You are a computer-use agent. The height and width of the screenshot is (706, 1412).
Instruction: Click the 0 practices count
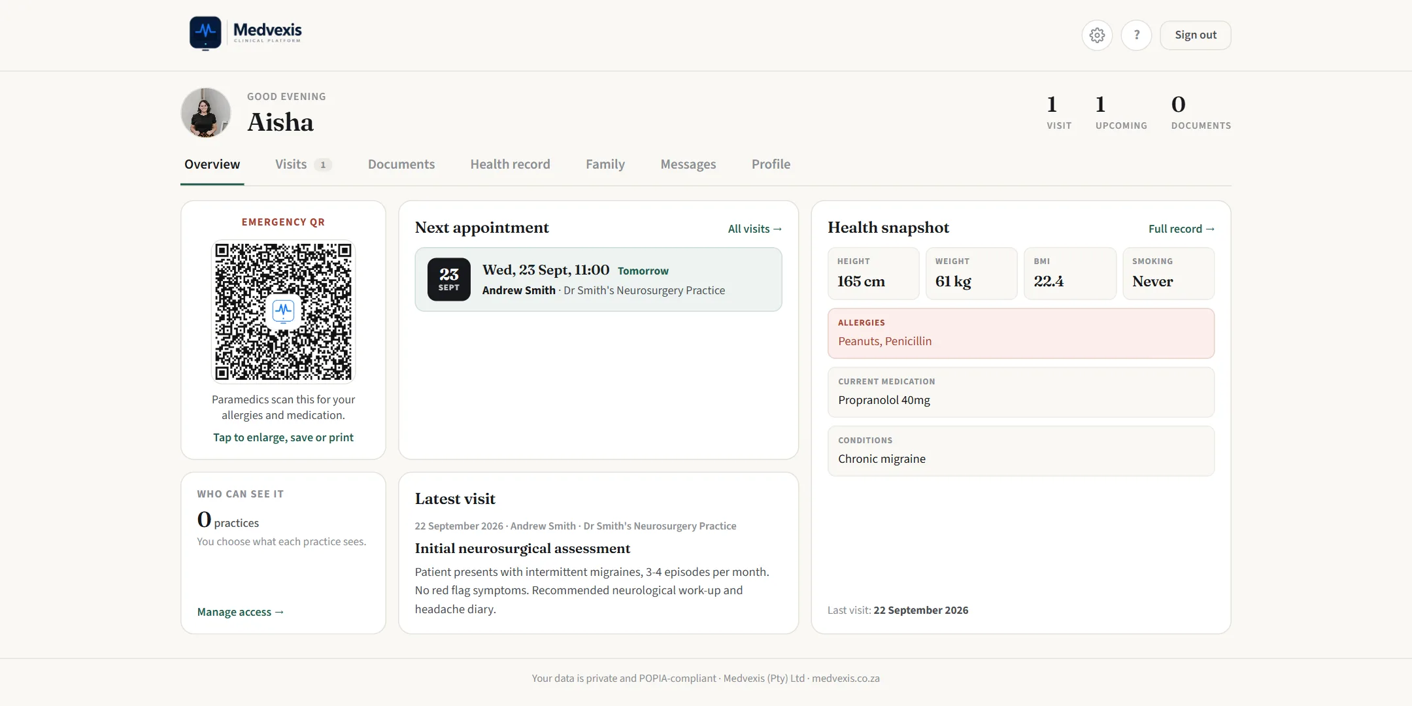(x=227, y=520)
